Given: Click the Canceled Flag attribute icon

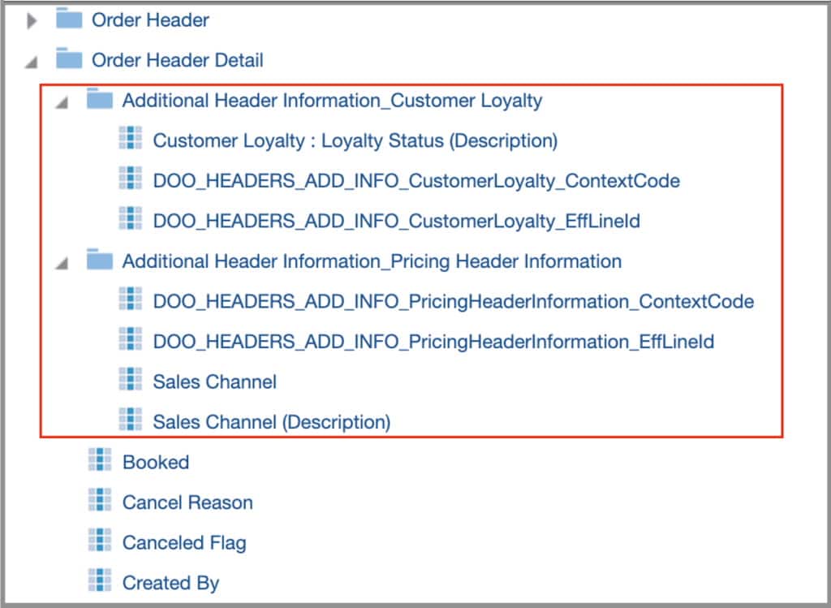Looking at the screenshot, I should tap(99, 542).
